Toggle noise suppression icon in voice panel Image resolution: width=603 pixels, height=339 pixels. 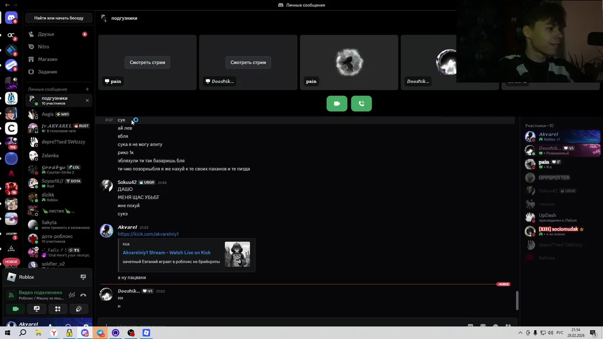[72, 295]
